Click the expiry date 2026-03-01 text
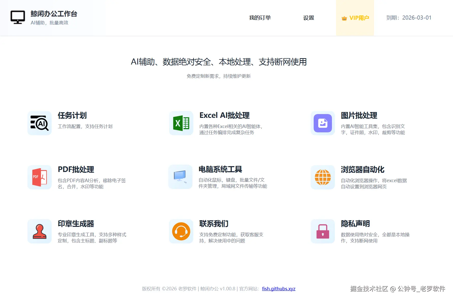This screenshot has height=300, width=453. pos(417,18)
